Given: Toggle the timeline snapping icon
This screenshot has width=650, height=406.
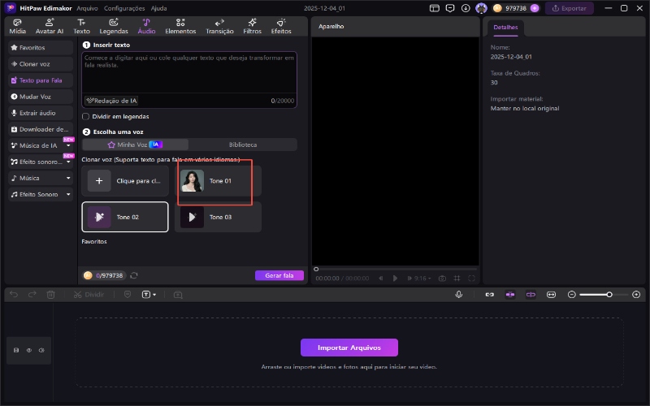Looking at the screenshot, I should pos(510,295).
